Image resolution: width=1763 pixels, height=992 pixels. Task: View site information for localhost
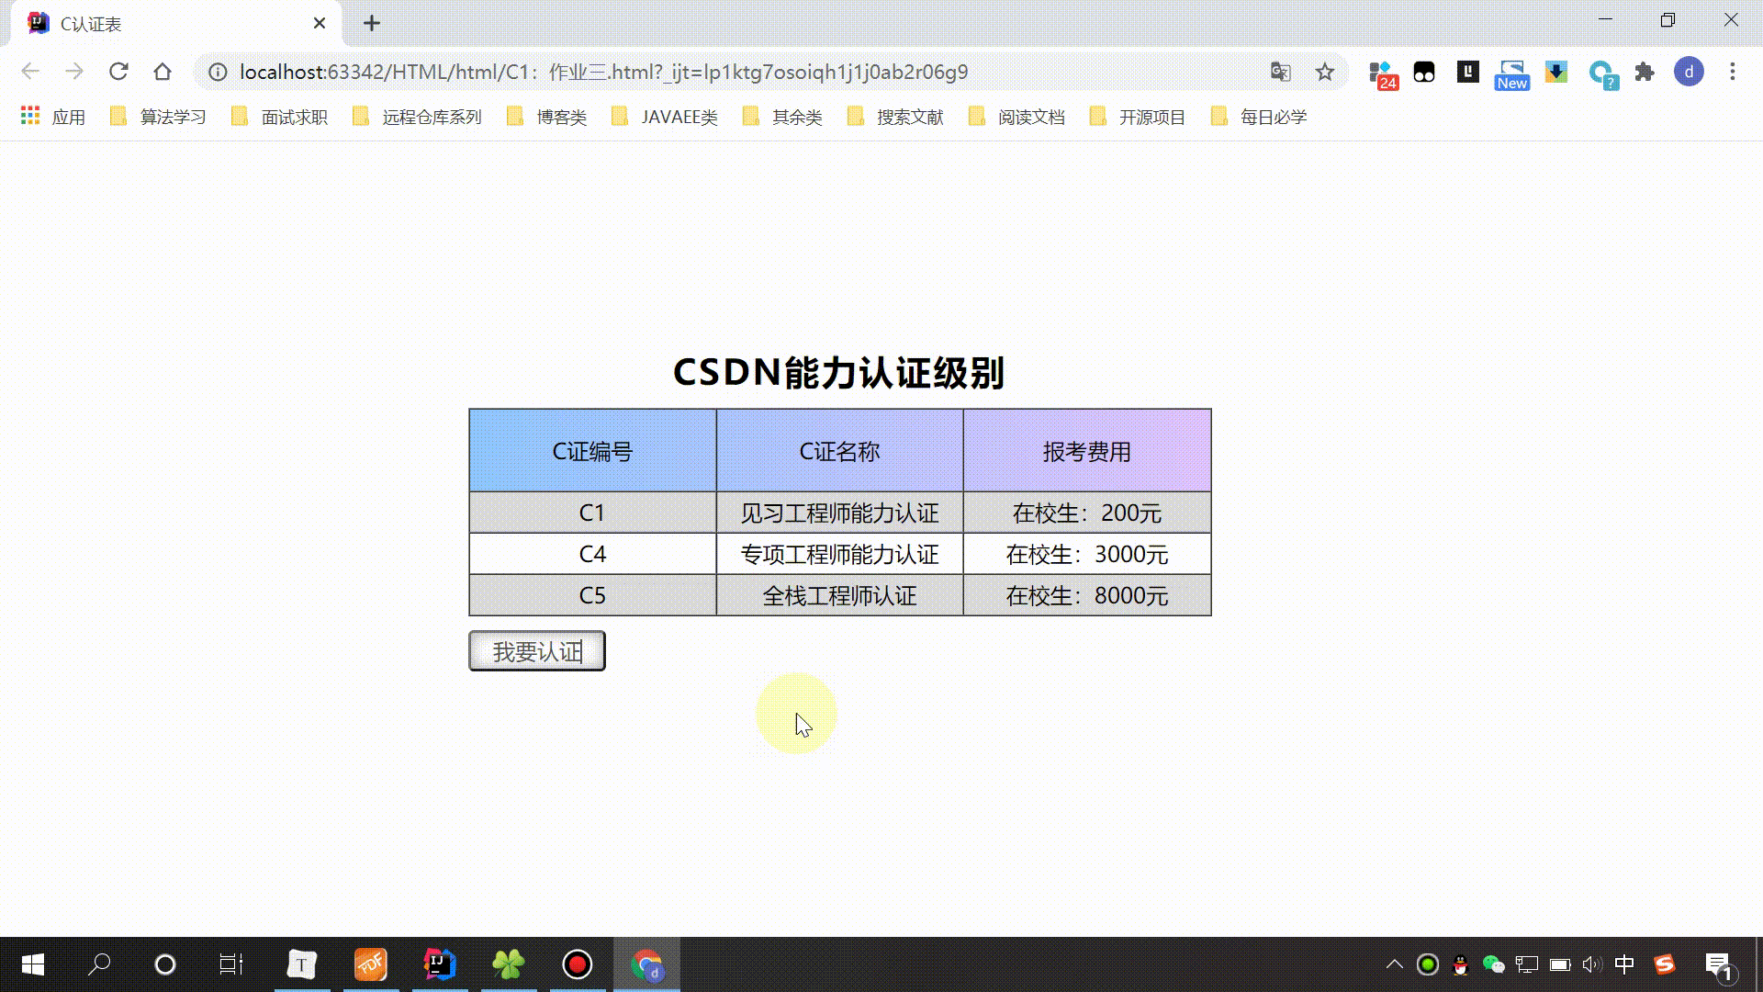[x=218, y=72]
